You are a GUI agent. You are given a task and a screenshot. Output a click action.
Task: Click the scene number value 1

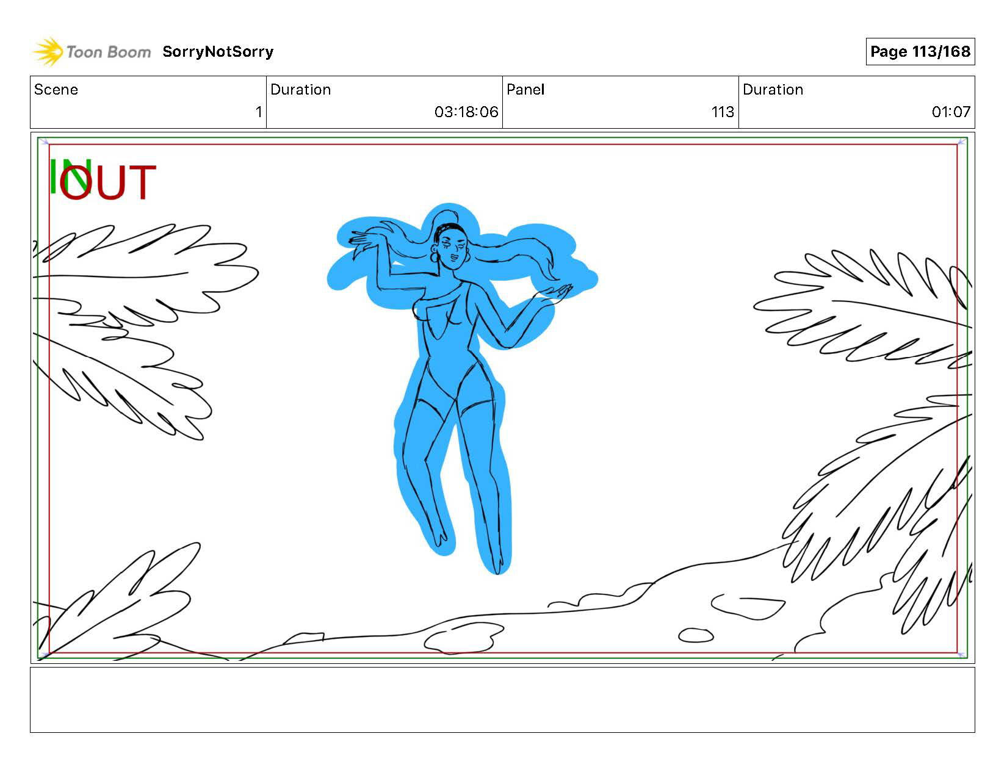click(x=259, y=112)
